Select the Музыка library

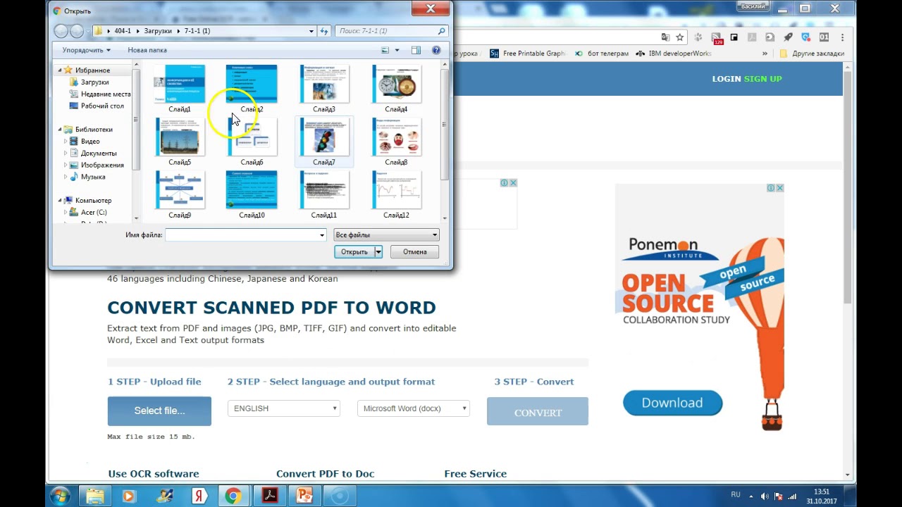pos(87,177)
